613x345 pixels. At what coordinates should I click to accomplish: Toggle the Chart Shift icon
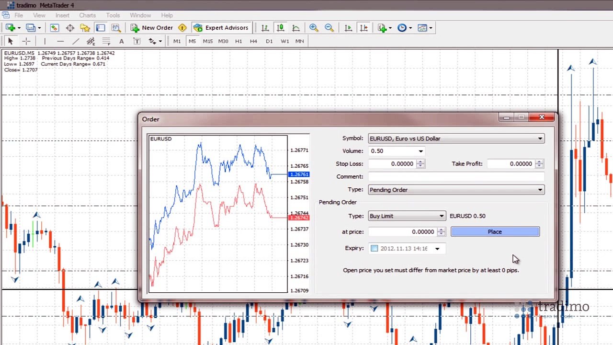tap(364, 28)
